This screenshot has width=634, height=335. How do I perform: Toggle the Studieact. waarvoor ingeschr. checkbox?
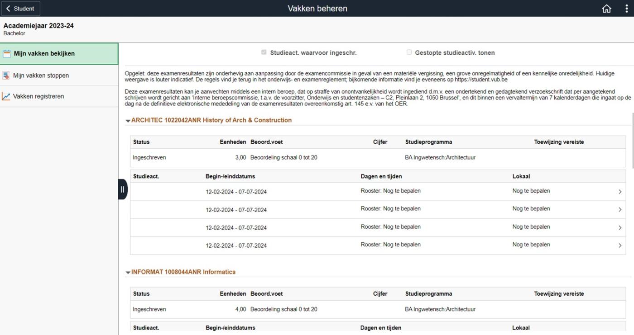(x=264, y=52)
